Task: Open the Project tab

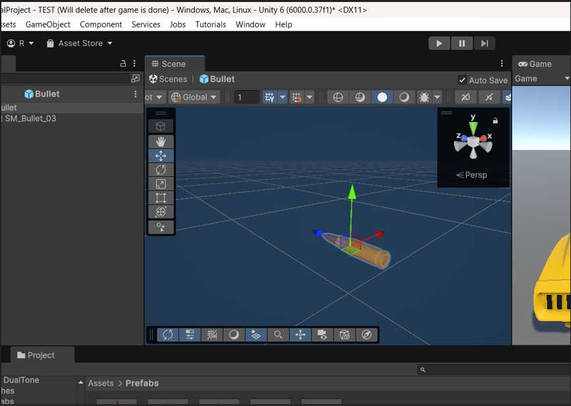Action: pyautogui.click(x=42, y=355)
